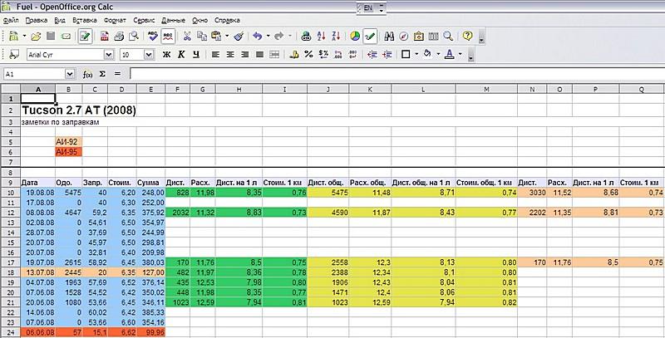
Task: Open the font name dropdown
Action: click(109, 55)
